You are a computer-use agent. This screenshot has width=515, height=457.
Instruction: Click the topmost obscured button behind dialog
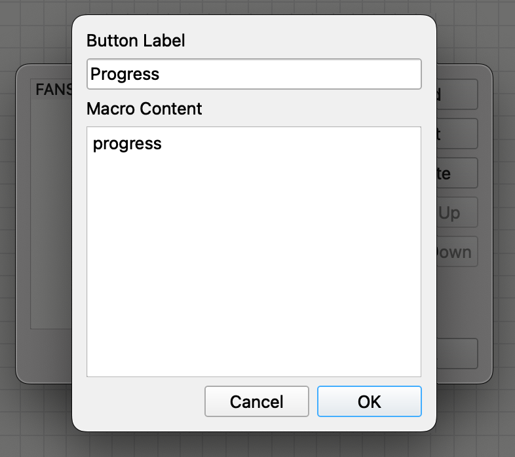(x=457, y=94)
